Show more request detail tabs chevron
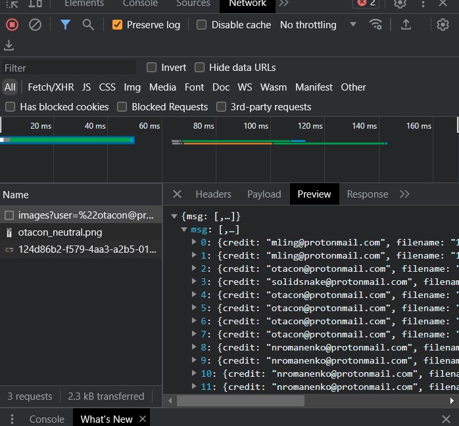This screenshot has width=459, height=426. click(x=404, y=194)
